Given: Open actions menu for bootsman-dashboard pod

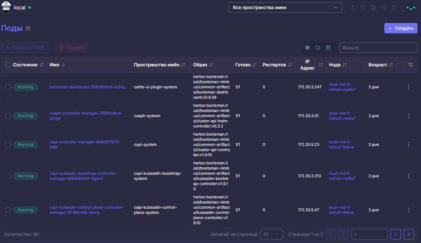Looking at the screenshot, I should 409,87.
